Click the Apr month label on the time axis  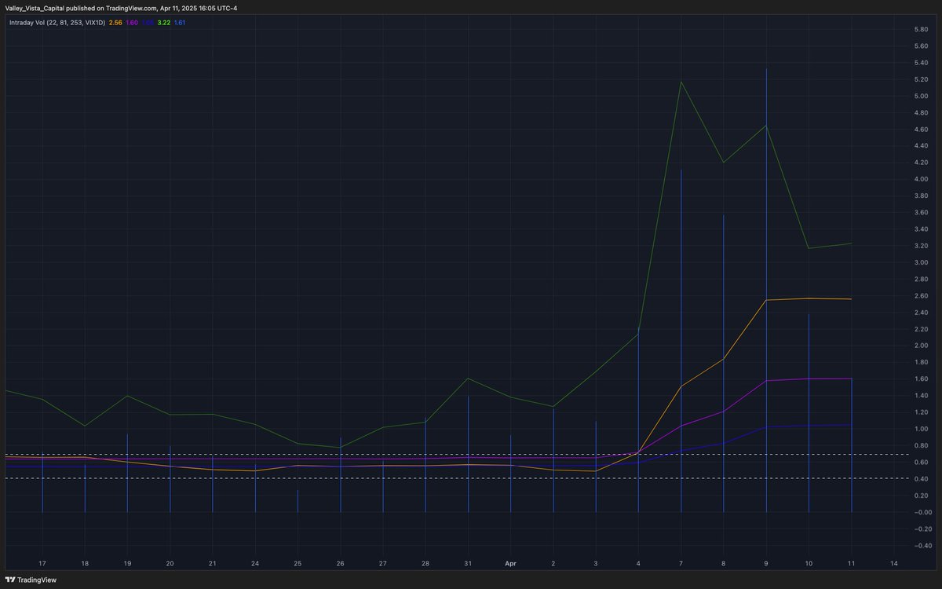pos(511,564)
